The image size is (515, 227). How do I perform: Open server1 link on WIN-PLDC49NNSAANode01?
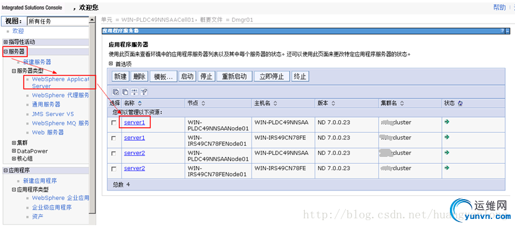[134, 122]
